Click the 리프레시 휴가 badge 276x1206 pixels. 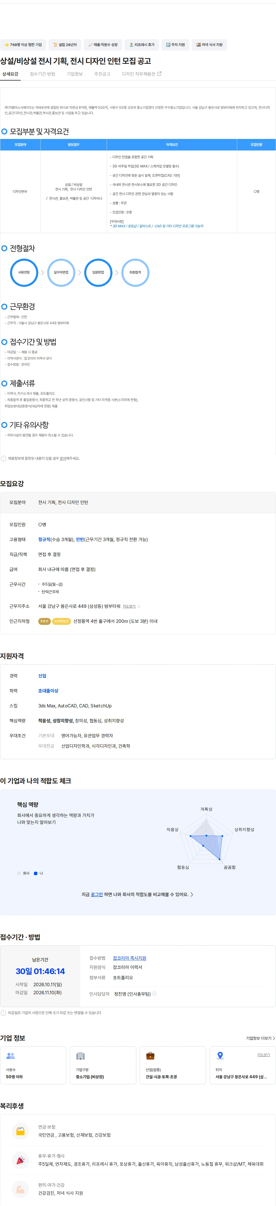(x=142, y=45)
